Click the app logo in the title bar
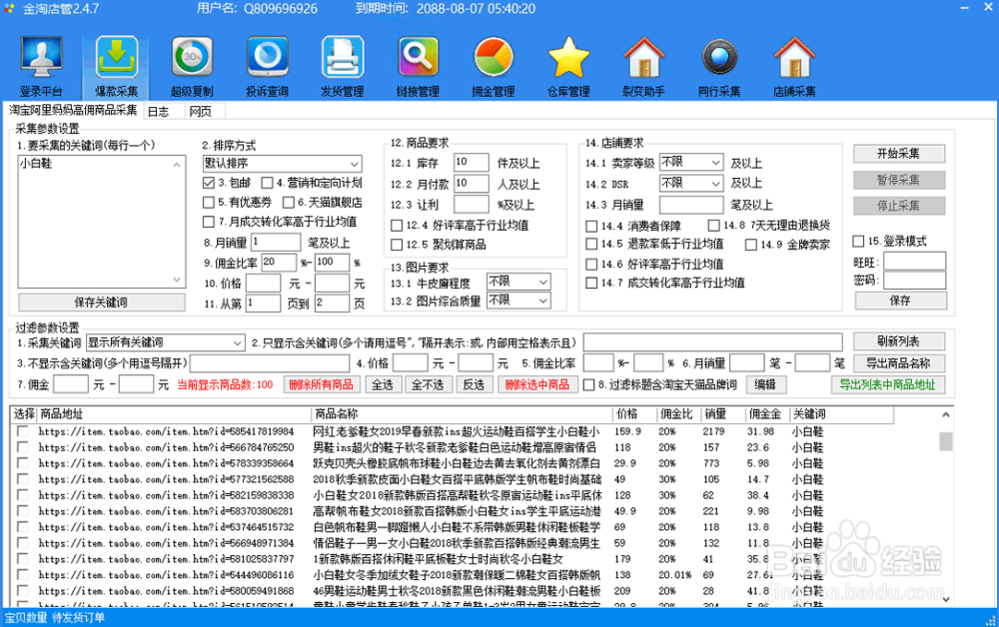The height and width of the screenshot is (627, 999). 10,9
